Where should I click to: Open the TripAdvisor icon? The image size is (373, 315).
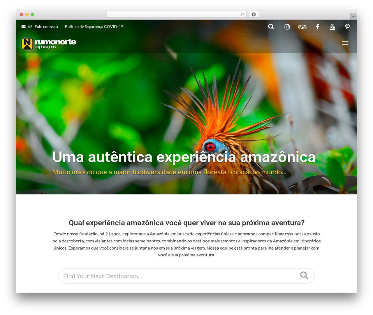click(x=302, y=27)
